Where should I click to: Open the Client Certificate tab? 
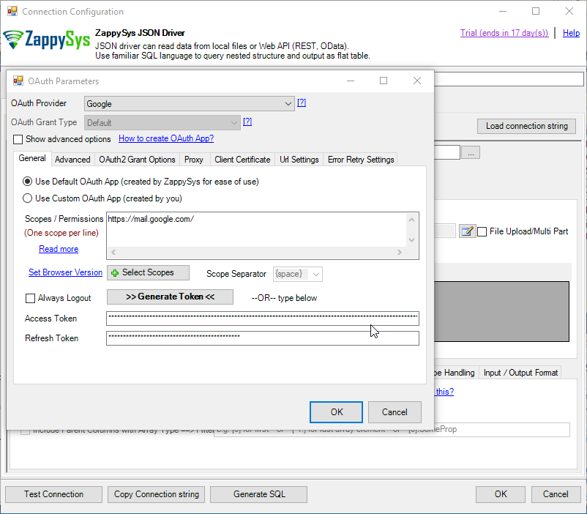[242, 160]
